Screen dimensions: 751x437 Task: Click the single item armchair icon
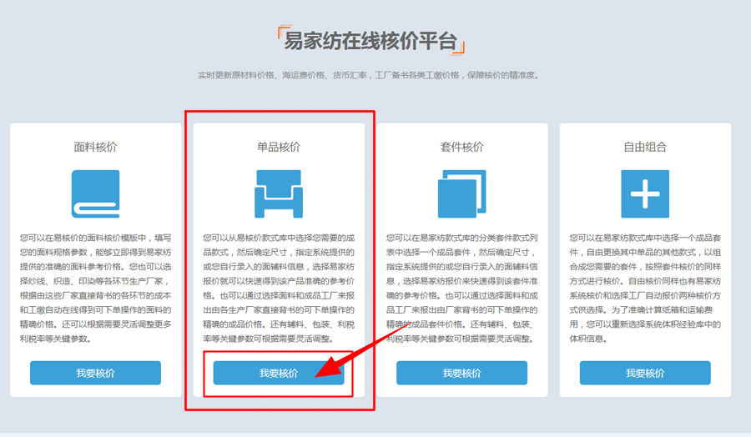pyautogui.click(x=279, y=193)
